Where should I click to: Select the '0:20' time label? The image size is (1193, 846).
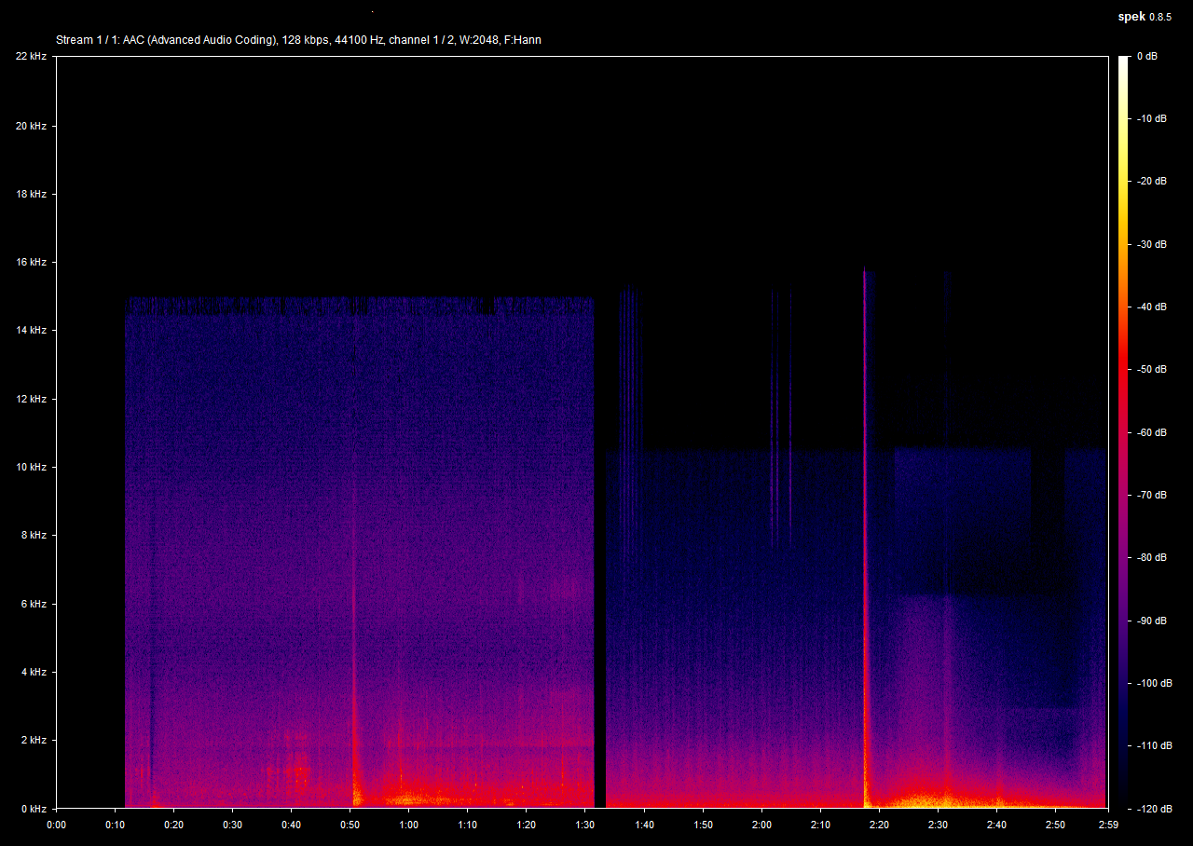coord(173,825)
